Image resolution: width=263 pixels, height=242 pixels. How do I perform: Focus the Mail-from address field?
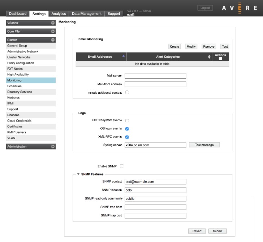coord(155,84)
